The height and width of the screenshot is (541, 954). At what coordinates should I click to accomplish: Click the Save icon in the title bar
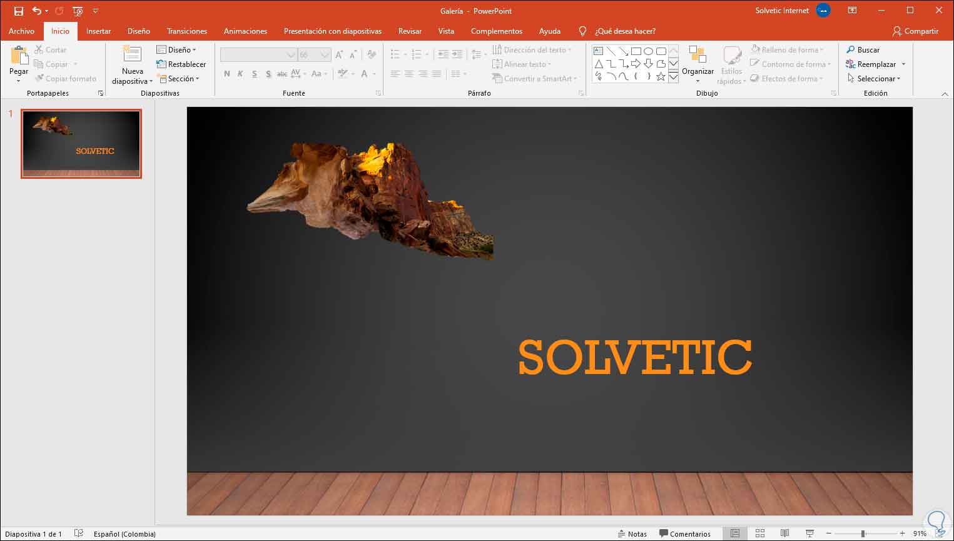[x=19, y=11]
